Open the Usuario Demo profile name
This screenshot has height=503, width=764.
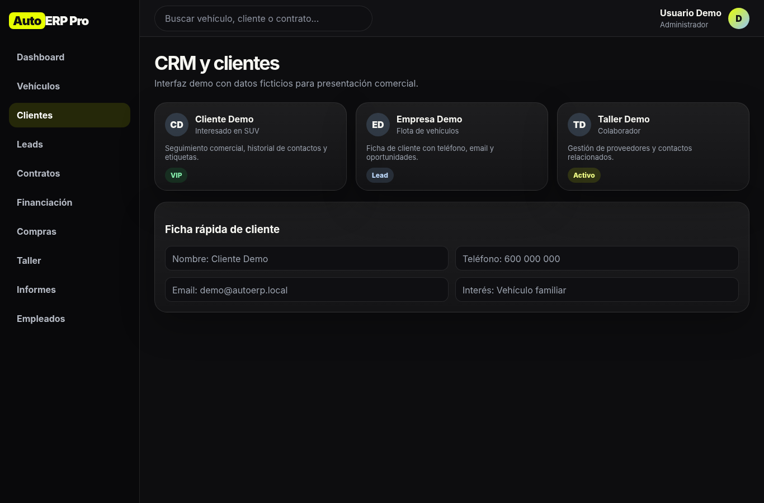690,13
